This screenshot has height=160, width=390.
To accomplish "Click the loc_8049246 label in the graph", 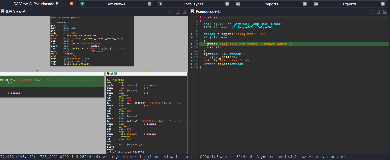I will click(x=115, y=80).
